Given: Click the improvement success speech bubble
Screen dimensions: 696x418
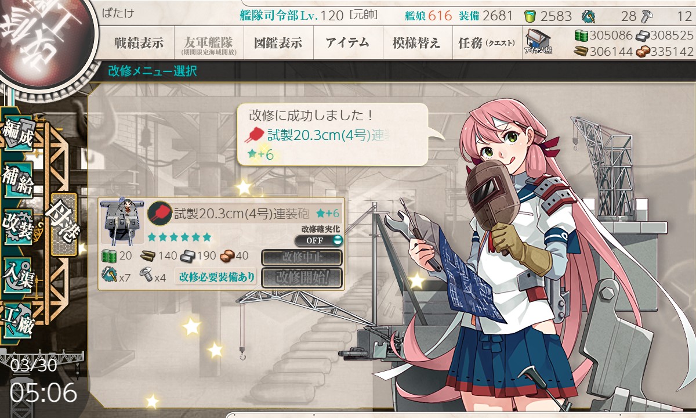Looking at the screenshot, I should point(333,135).
